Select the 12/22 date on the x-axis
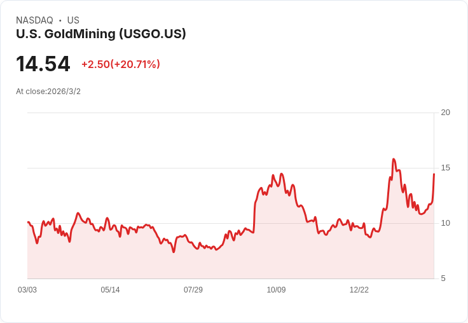Image resolution: width=468 pixels, height=323 pixels. tap(359, 290)
